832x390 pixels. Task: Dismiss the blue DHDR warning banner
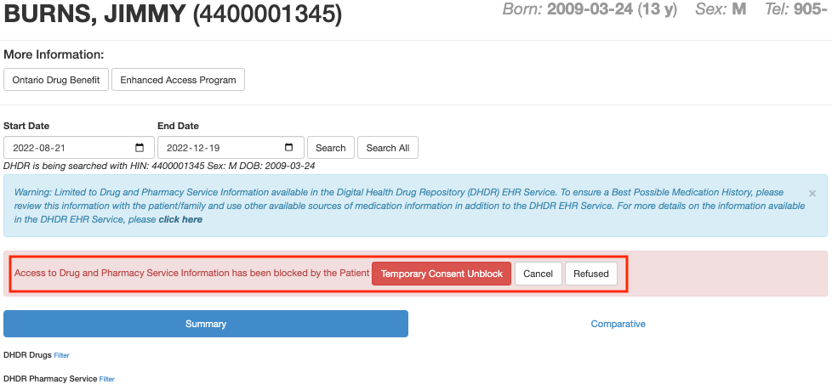tap(812, 194)
